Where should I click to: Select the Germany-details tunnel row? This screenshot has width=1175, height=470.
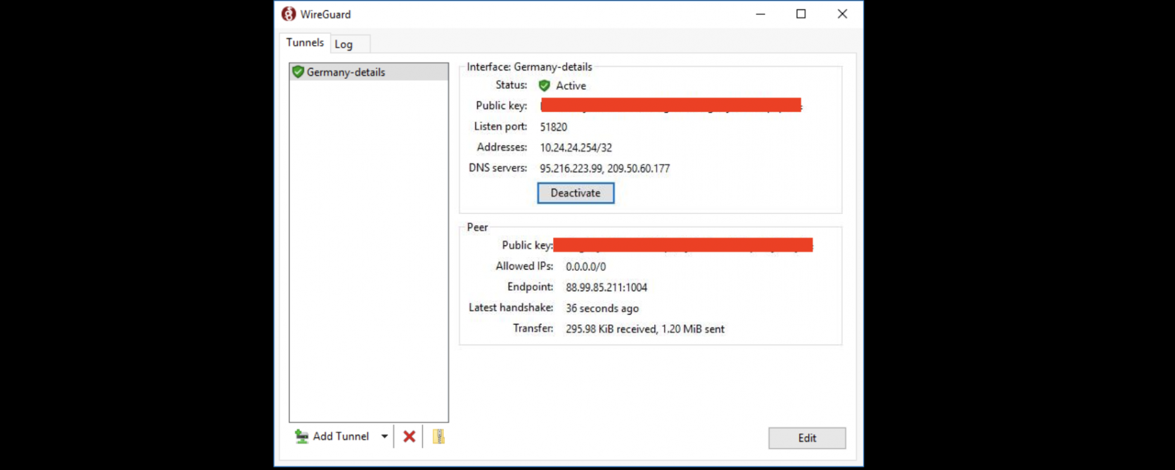click(x=369, y=72)
